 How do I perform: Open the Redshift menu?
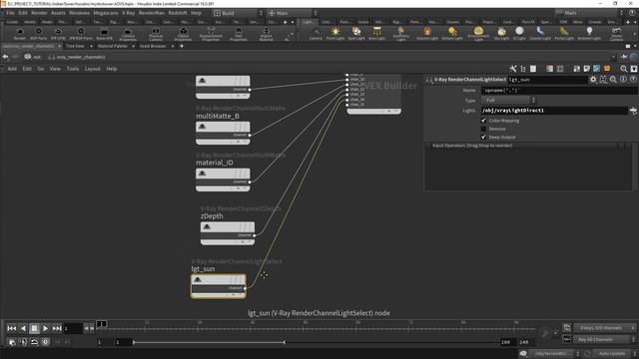[178, 13]
